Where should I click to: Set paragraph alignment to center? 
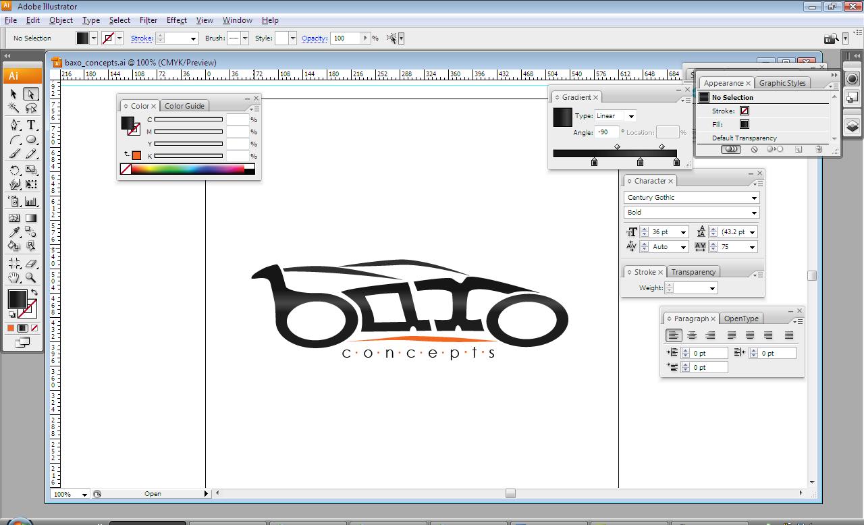tap(692, 335)
